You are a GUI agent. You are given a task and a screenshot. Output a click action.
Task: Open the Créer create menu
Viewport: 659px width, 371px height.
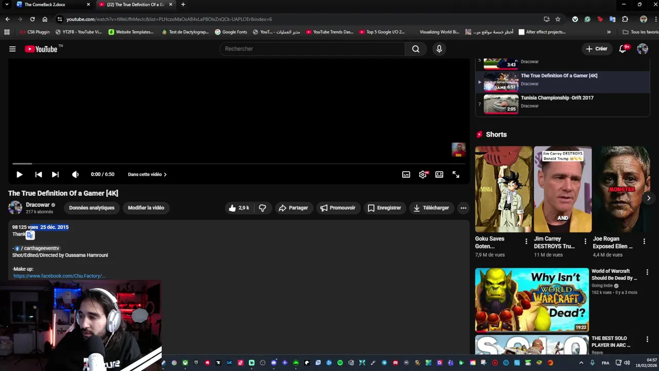pos(596,49)
